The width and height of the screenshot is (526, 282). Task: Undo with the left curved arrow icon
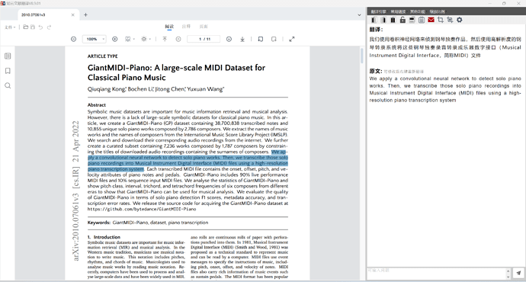click(40, 27)
